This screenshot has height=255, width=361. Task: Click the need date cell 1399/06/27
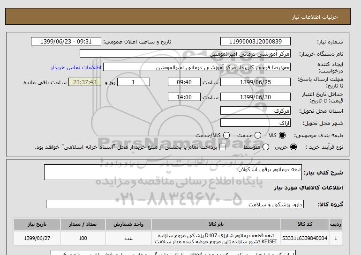click(37, 238)
